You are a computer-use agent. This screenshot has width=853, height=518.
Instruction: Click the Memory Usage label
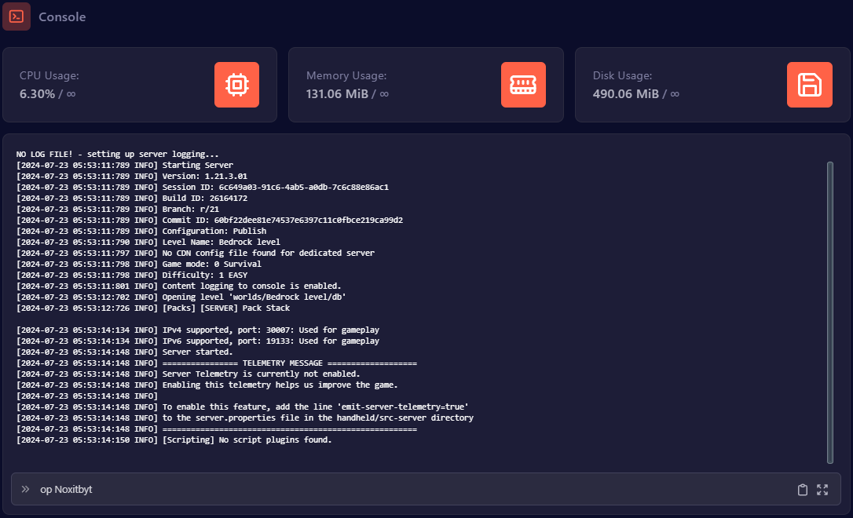pos(346,76)
